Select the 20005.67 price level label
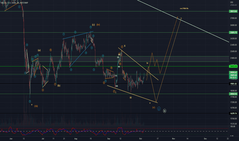This screenshot has height=141, width=239. [233, 72]
